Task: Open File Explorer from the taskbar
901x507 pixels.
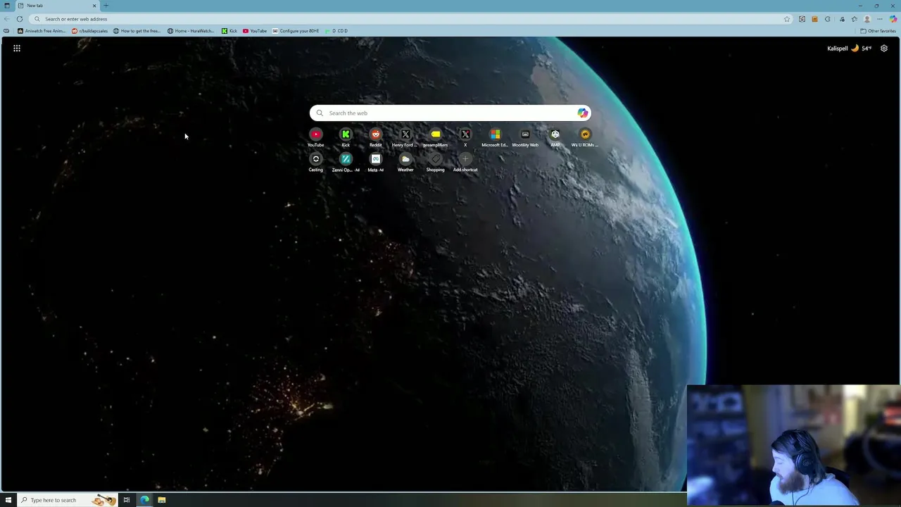Action: (162, 500)
